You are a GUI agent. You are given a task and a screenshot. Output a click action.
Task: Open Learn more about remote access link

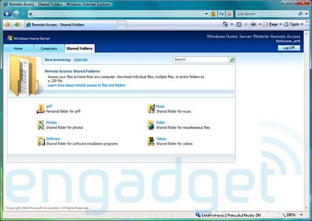pos(86,85)
